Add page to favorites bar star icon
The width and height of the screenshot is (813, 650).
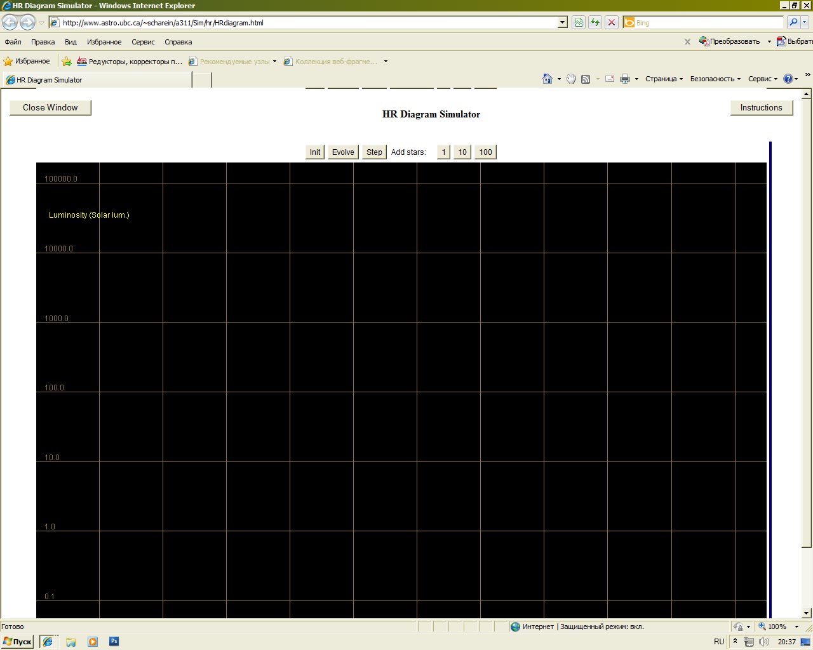click(x=67, y=62)
